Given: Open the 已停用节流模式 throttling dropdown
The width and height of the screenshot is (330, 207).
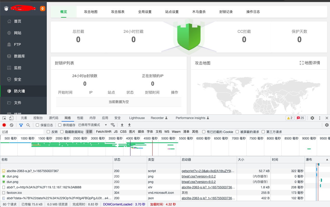Looking at the screenshot, I should coord(93,125).
